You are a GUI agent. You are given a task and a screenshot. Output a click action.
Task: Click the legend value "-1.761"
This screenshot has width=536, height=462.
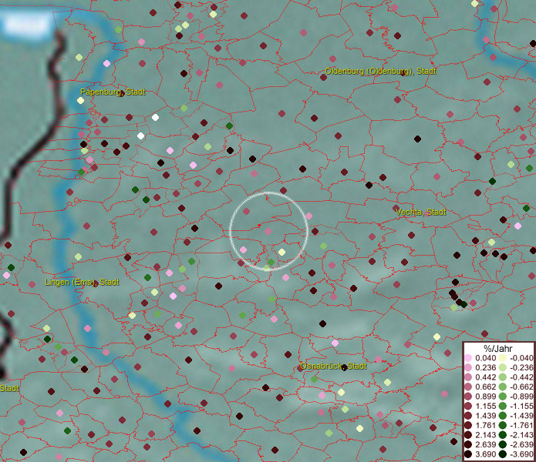tap(521, 426)
